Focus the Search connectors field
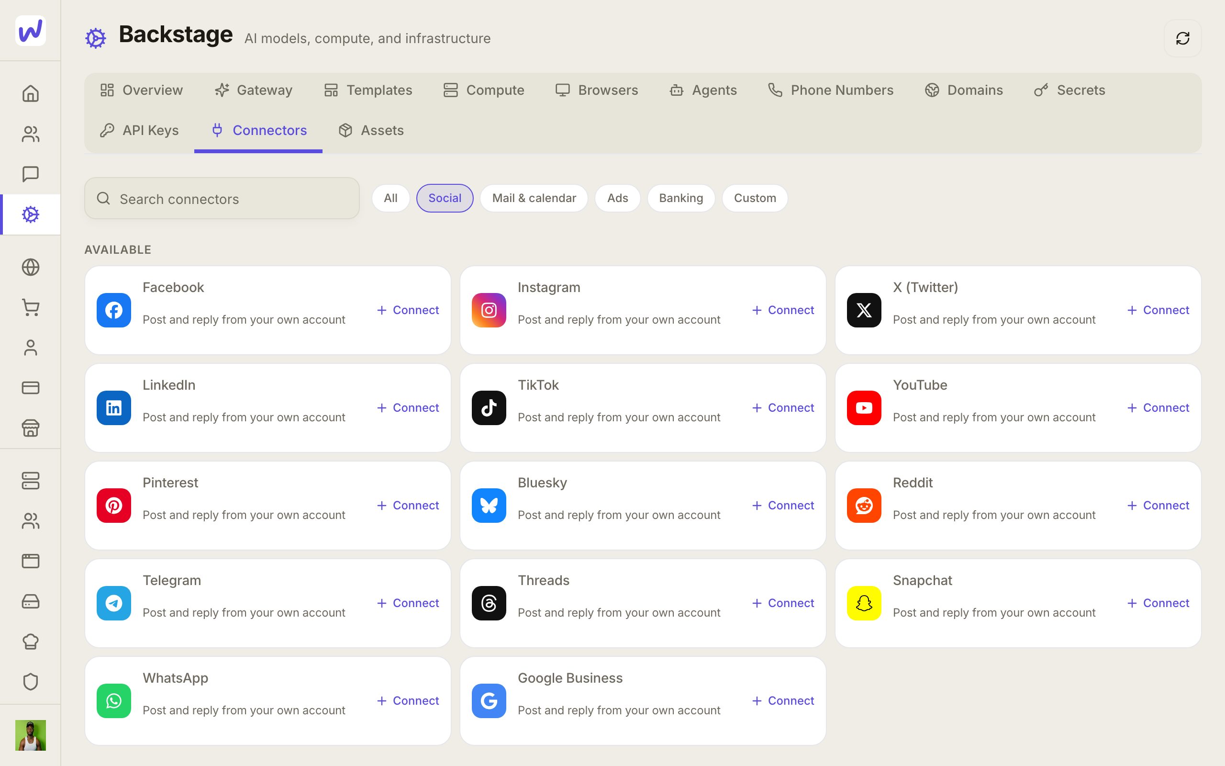The height and width of the screenshot is (766, 1225). [222, 199]
